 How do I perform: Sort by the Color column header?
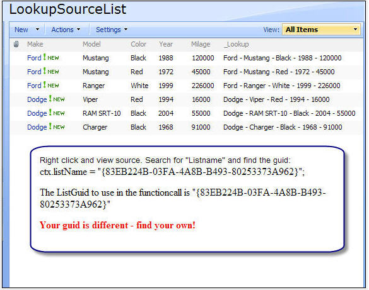138,44
